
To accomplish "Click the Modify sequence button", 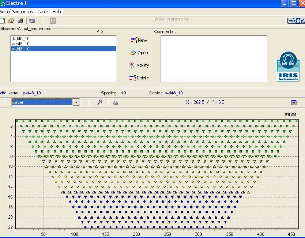I will point(139,65).
